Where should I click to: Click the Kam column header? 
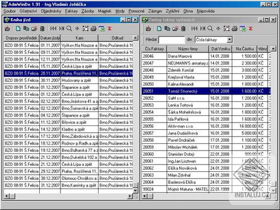pos(80,38)
